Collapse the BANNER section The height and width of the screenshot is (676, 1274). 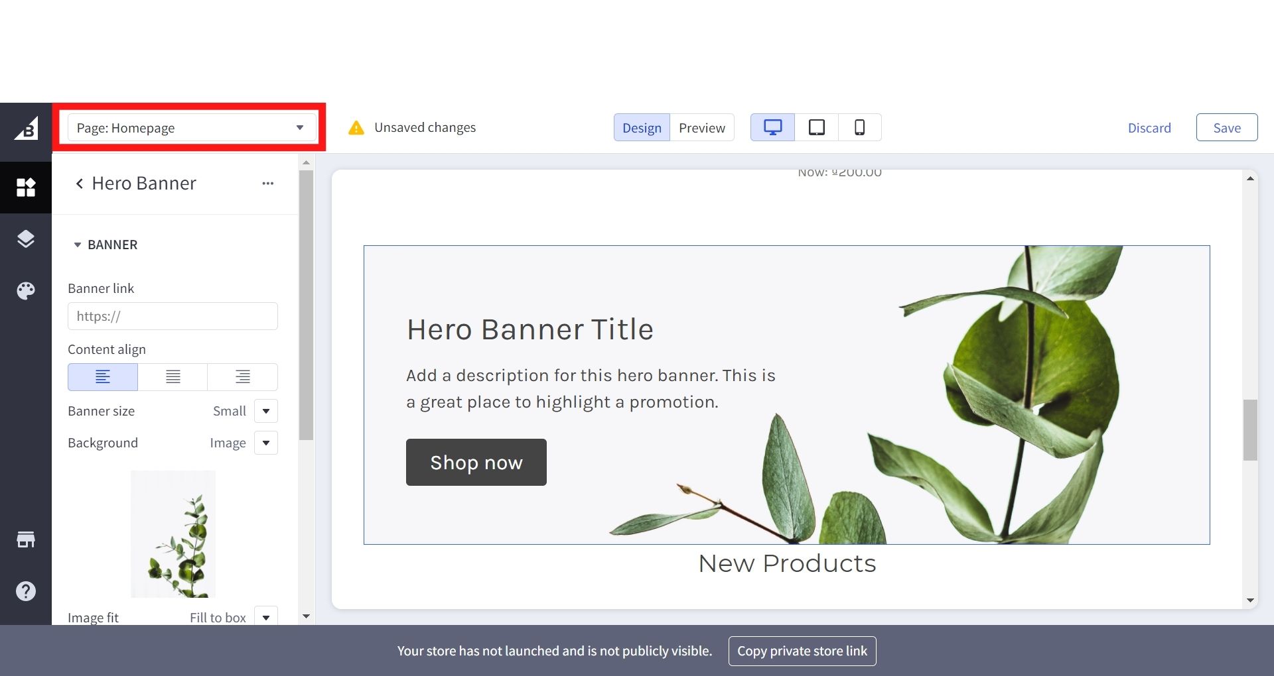[x=78, y=245]
